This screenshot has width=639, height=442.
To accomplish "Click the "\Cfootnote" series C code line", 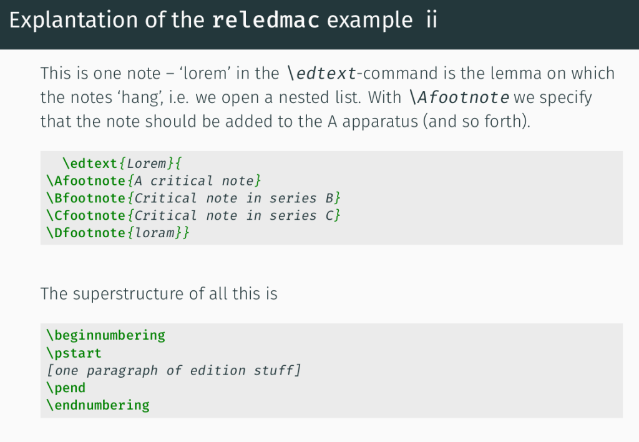I will click(x=193, y=216).
